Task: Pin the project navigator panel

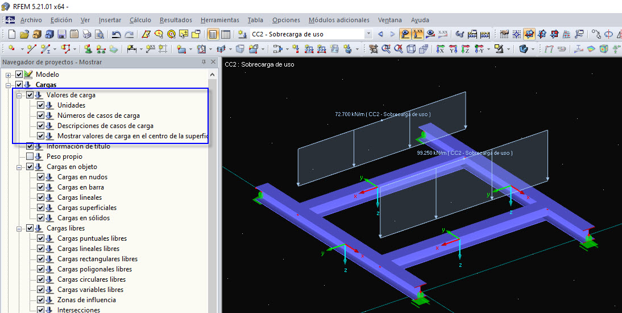Action: 204,62
